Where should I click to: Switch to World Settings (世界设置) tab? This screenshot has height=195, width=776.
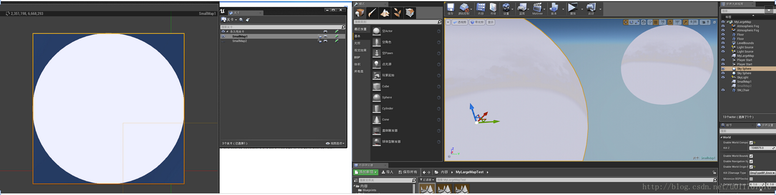tap(765, 125)
